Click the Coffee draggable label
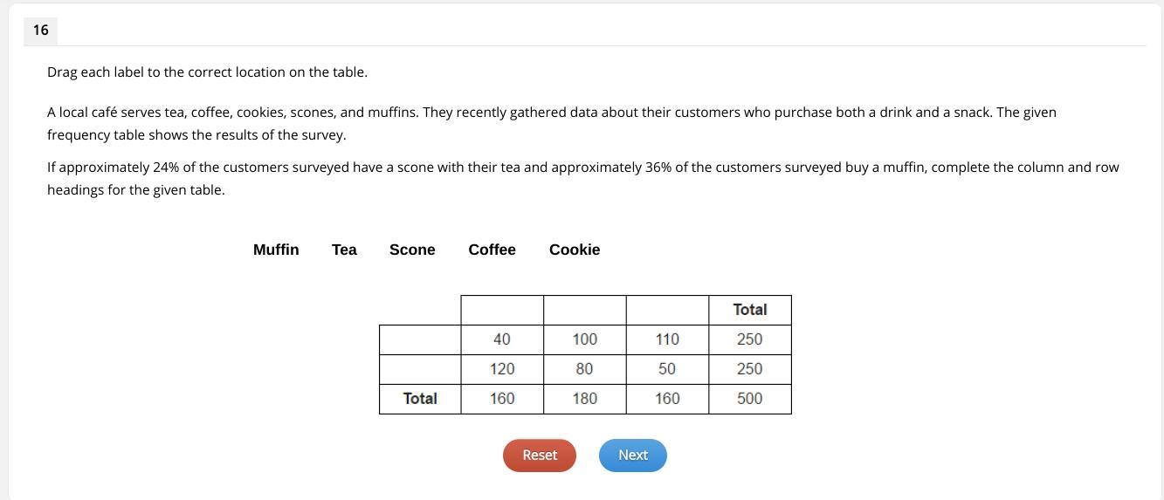Image resolution: width=1164 pixels, height=500 pixels. (492, 250)
